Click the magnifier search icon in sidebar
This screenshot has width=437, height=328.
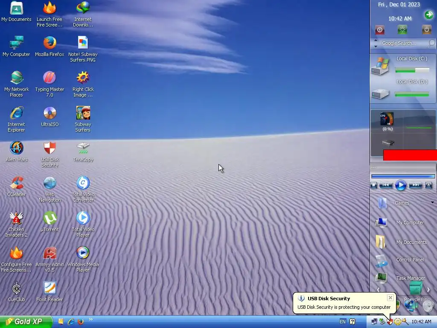click(x=431, y=43)
